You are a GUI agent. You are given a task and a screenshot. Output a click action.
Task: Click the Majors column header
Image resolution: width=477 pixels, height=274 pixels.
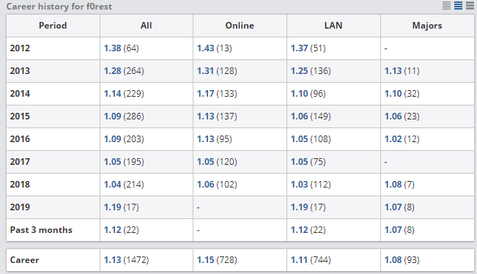tap(427, 26)
